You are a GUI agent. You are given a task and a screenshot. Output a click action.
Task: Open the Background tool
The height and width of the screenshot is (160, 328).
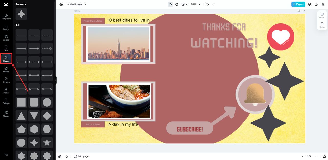point(322,16)
